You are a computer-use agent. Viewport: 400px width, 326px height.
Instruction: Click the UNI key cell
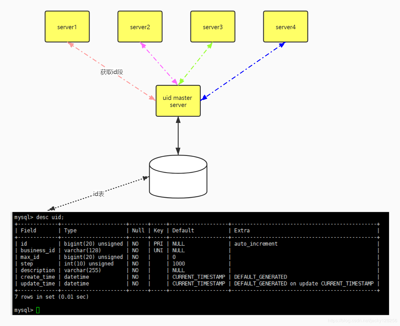[158, 250]
